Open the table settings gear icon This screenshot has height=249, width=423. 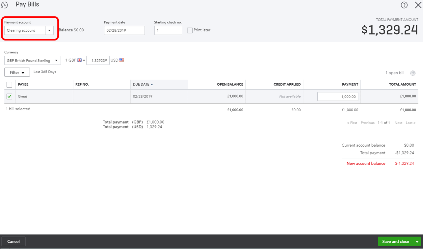413,73
